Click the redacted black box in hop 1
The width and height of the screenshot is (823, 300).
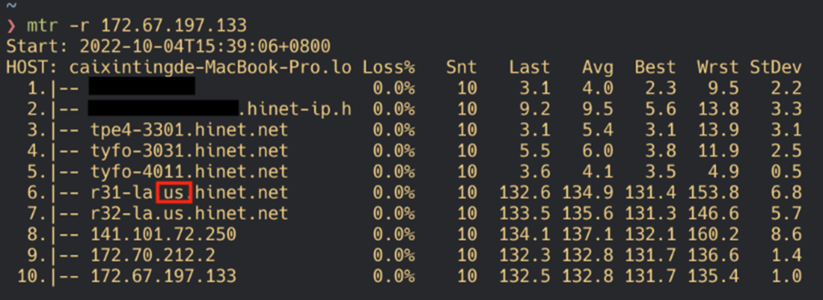click(x=141, y=87)
